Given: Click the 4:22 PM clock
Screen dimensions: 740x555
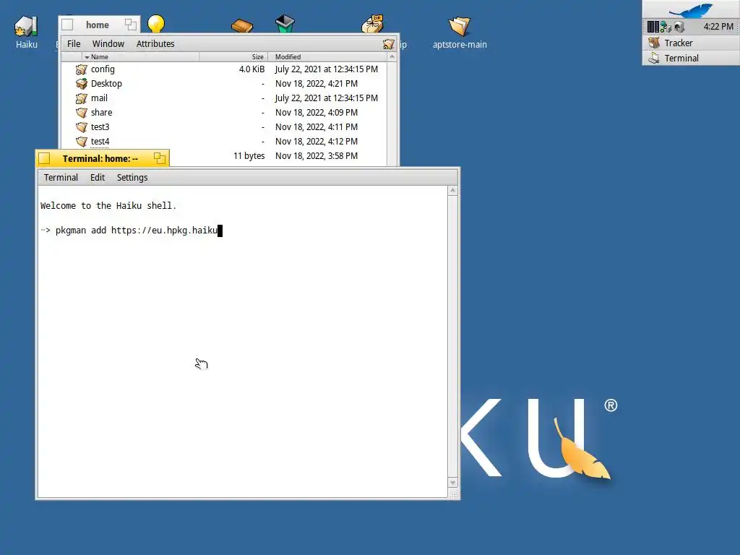Looking at the screenshot, I should coord(718,27).
